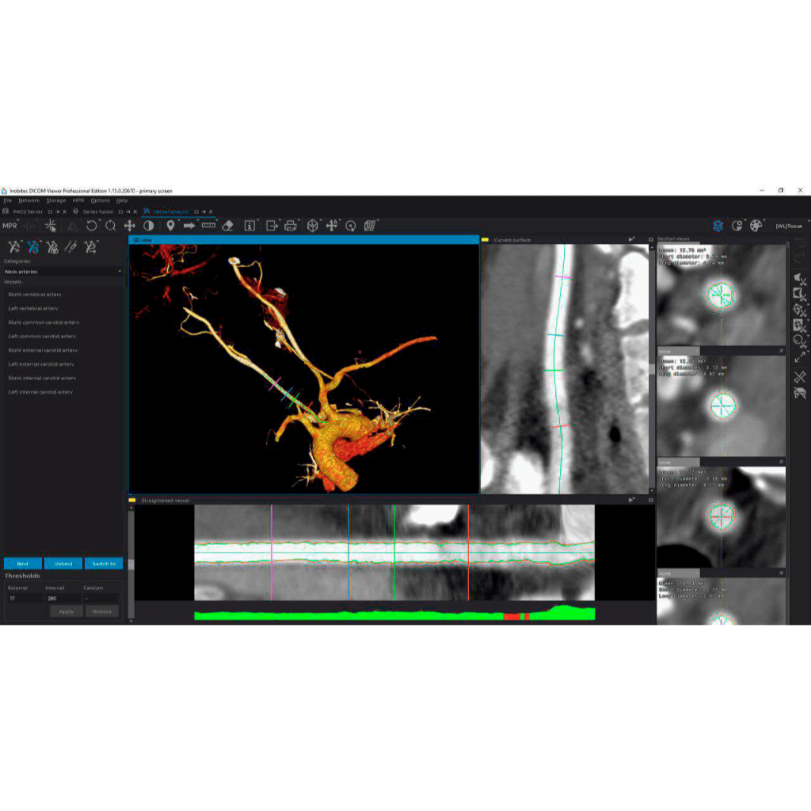Click the blue layers icon
Image resolution: width=811 pixels, height=811 pixels.
(x=718, y=226)
